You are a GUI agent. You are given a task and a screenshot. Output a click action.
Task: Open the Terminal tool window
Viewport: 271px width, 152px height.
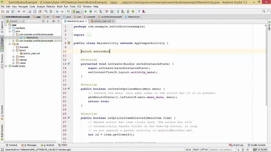pos(11,145)
